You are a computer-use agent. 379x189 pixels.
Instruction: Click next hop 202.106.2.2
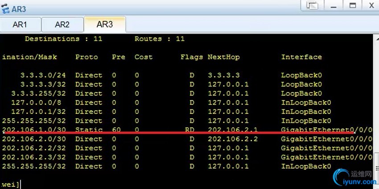[233, 139]
